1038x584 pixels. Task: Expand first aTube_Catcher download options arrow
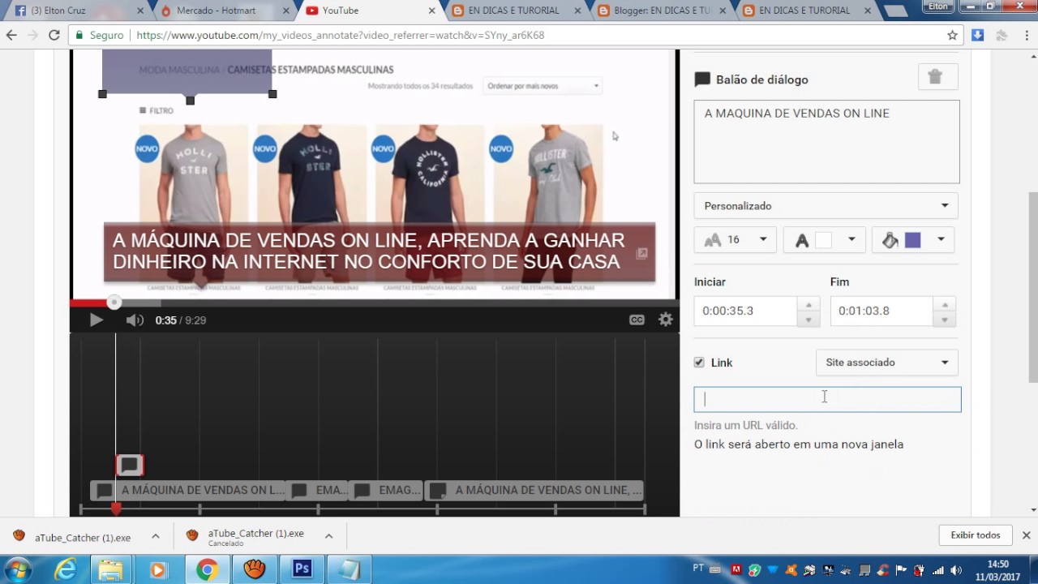[x=156, y=536]
